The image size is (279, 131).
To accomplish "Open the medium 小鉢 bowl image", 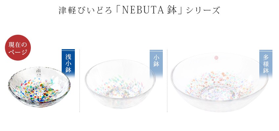I will tap(120, 84).
